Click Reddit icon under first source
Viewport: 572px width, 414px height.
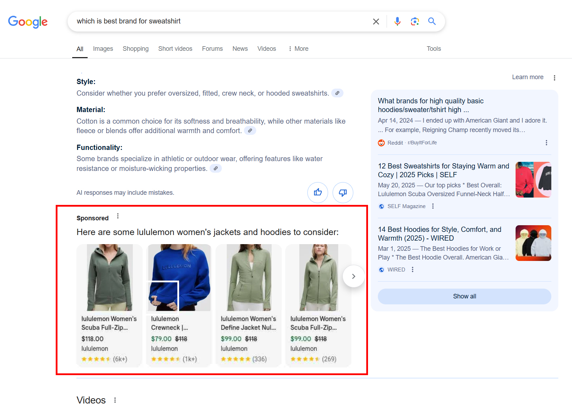381,143
